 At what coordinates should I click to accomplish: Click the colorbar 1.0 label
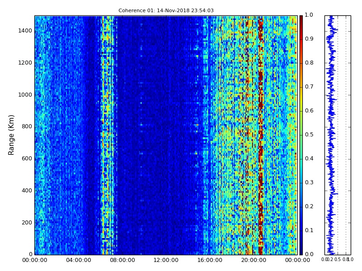click(x=309, y=15)
